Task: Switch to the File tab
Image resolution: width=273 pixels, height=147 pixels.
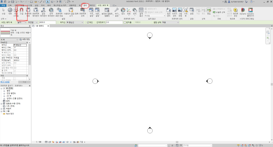Action: pos(3,5)
